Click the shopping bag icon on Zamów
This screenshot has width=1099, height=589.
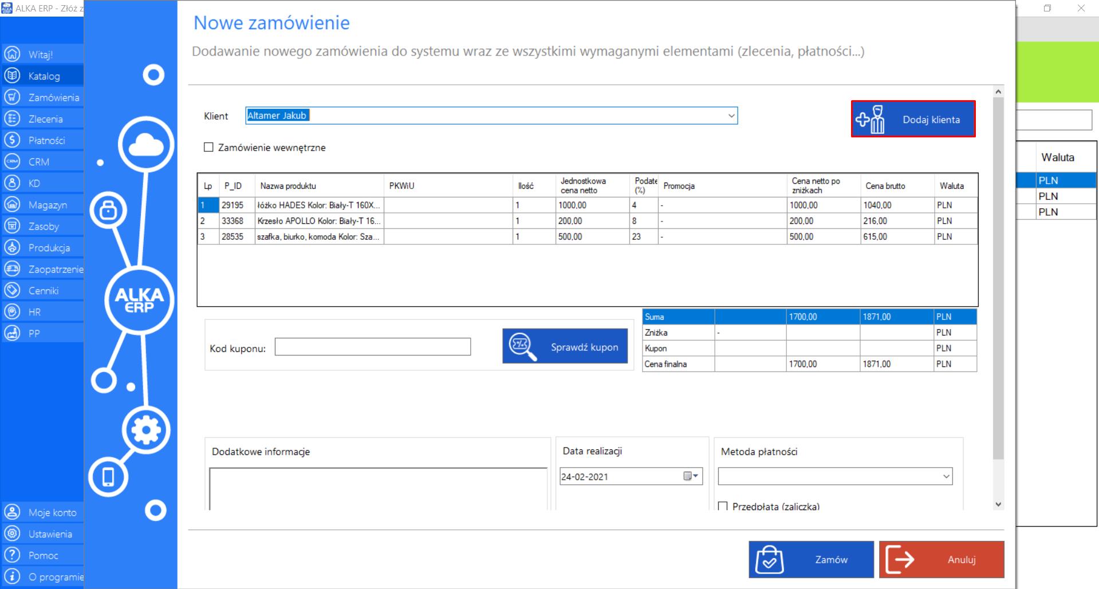click(769, 559)
